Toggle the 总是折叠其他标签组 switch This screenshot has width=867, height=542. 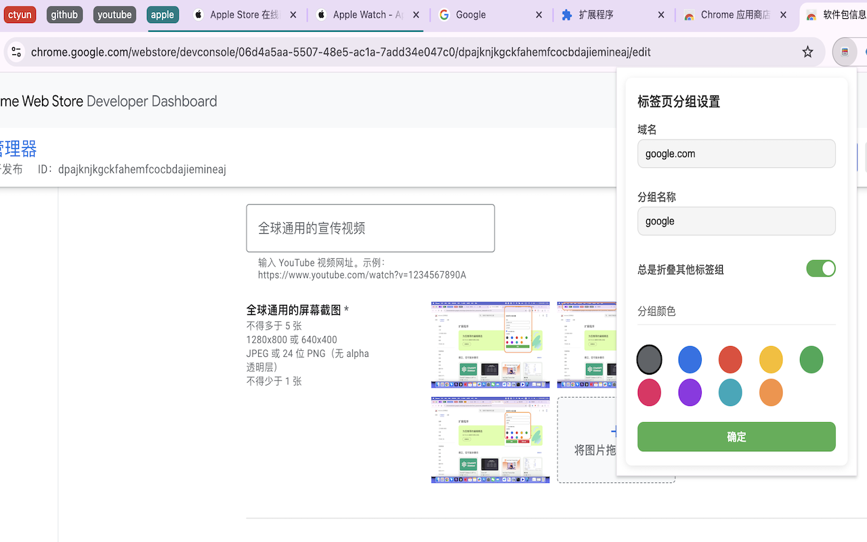pos(820,268)
